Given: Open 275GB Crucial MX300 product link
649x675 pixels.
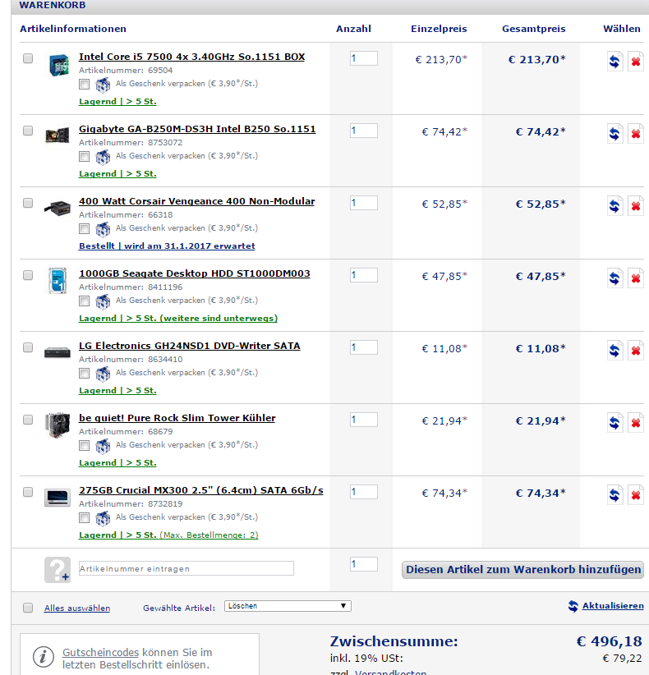Looking at the screenshot, I should [201, 491].
